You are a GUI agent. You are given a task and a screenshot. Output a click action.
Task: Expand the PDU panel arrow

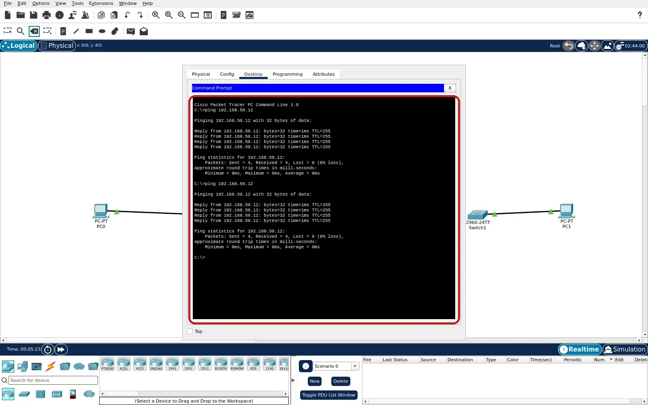click(x=293, y=380)
